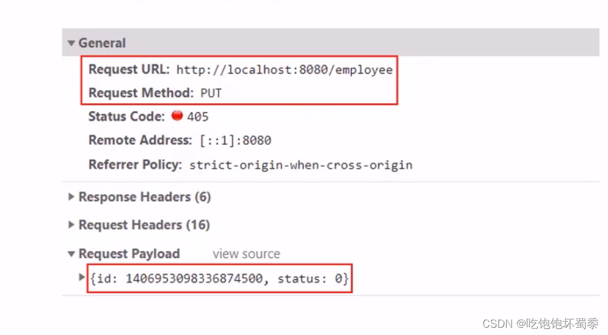Expand the Response Headers (6) section

point(72,197)
